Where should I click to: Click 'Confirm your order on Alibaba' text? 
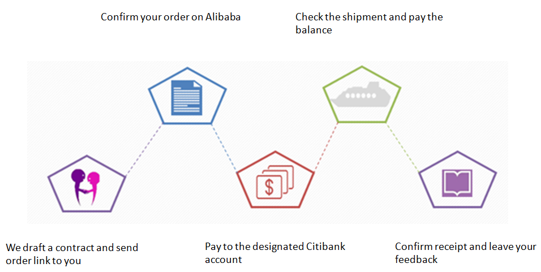coord(170,17)
